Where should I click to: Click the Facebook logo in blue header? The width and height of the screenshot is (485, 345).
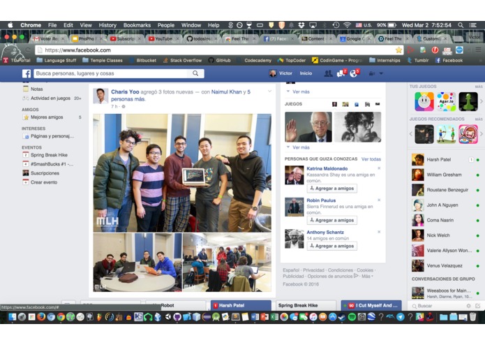coord(27,73)
